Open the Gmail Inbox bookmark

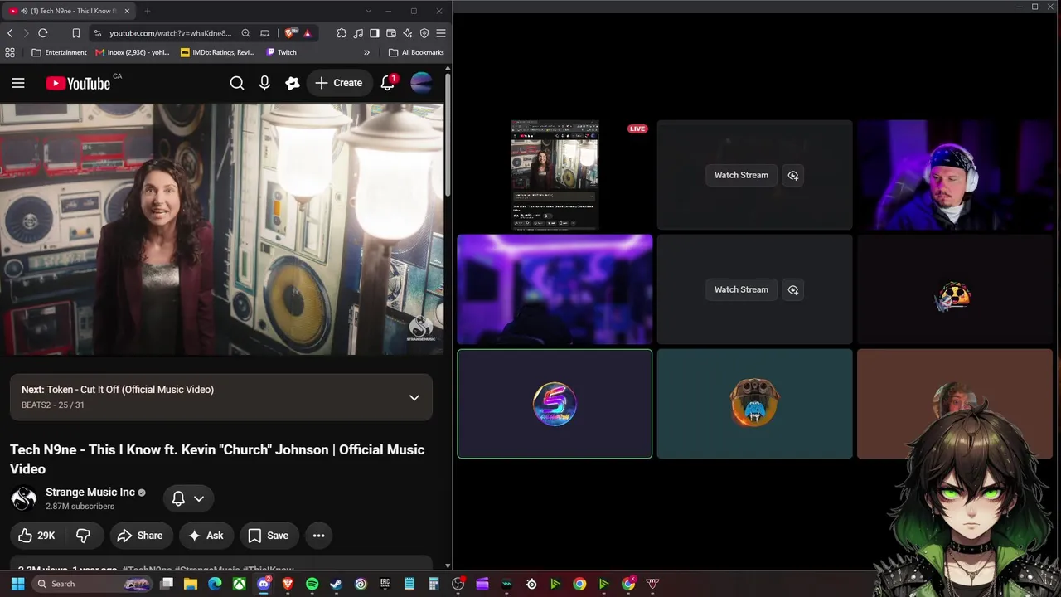133,52
